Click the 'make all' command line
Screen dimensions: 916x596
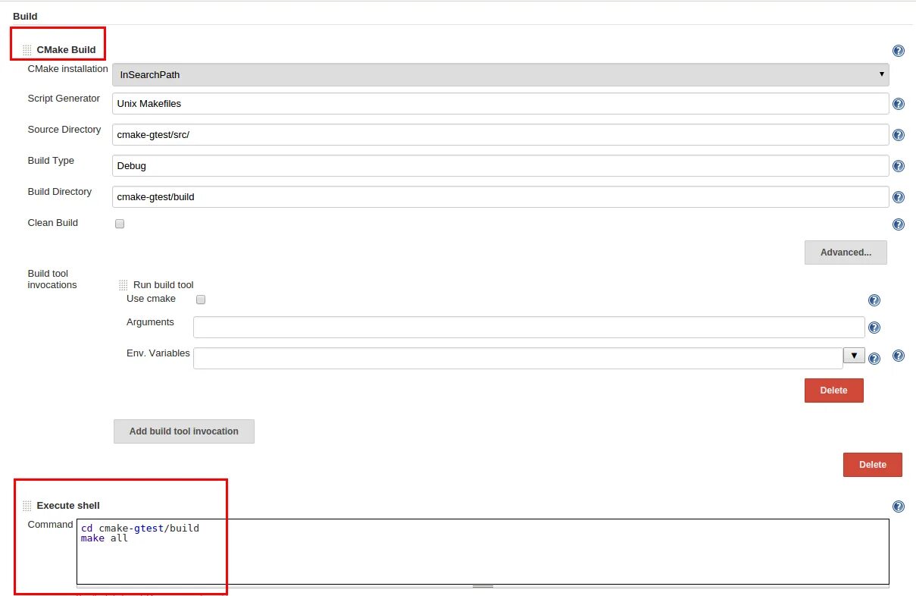105,538
